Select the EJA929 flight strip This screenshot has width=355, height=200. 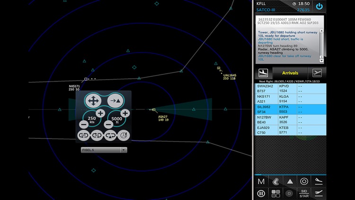[x=290, y=130]
